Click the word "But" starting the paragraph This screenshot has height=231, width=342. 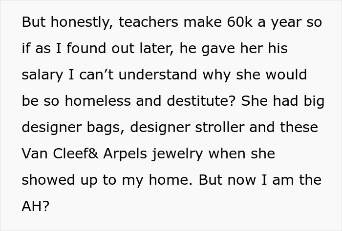[32, 23]
